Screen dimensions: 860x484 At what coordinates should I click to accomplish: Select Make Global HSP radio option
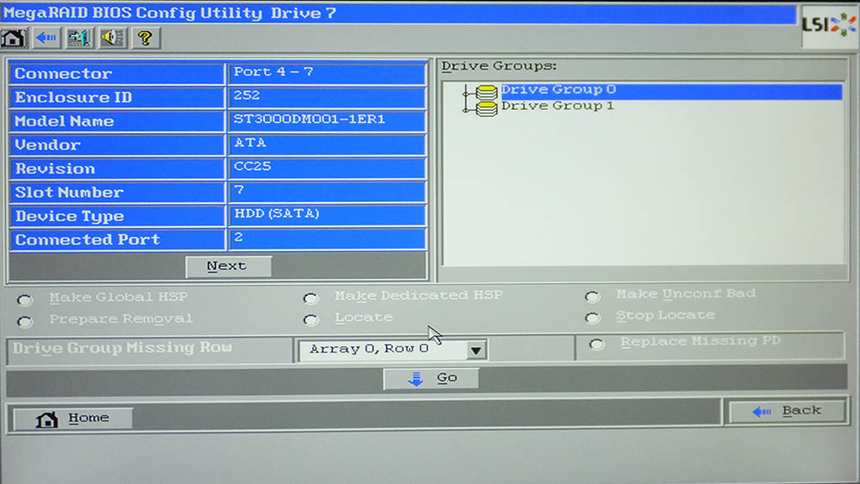25,300
